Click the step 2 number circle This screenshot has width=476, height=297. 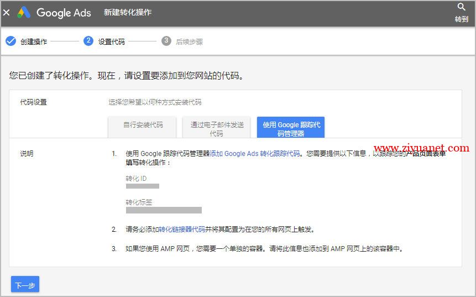point(88,41)
